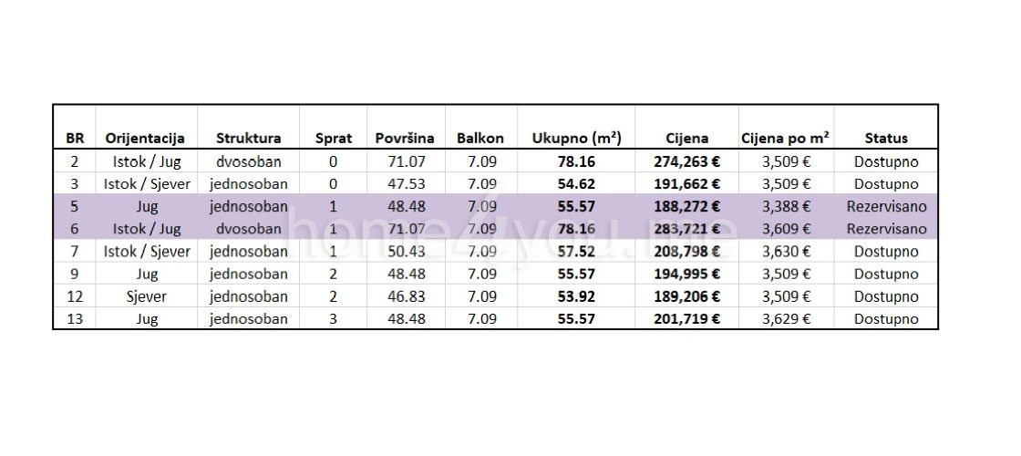This screenshot has width=1021, height=456.
Task: Click the Sprat column header
Action: pos(333,139)
